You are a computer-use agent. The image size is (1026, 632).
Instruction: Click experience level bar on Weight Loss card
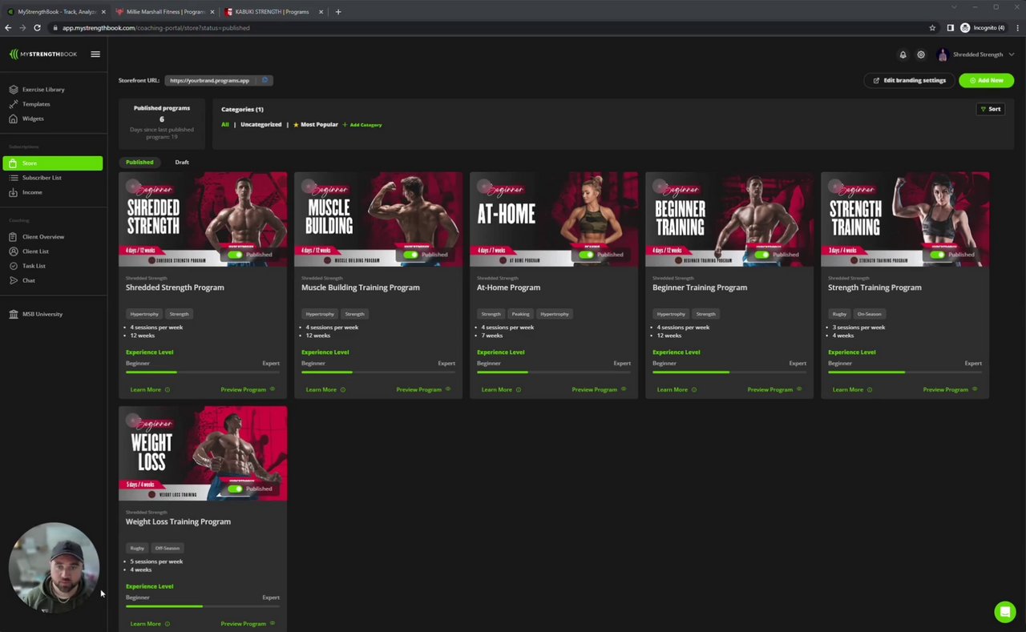[203, 606]
